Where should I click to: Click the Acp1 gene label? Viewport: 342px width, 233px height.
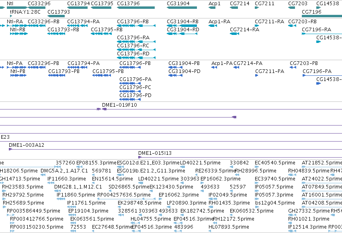coord(215,4)
